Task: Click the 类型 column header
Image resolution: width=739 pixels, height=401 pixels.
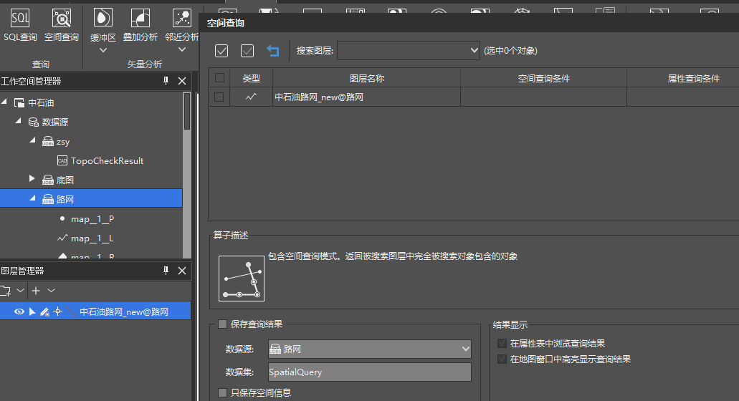Action: point(251,78)
